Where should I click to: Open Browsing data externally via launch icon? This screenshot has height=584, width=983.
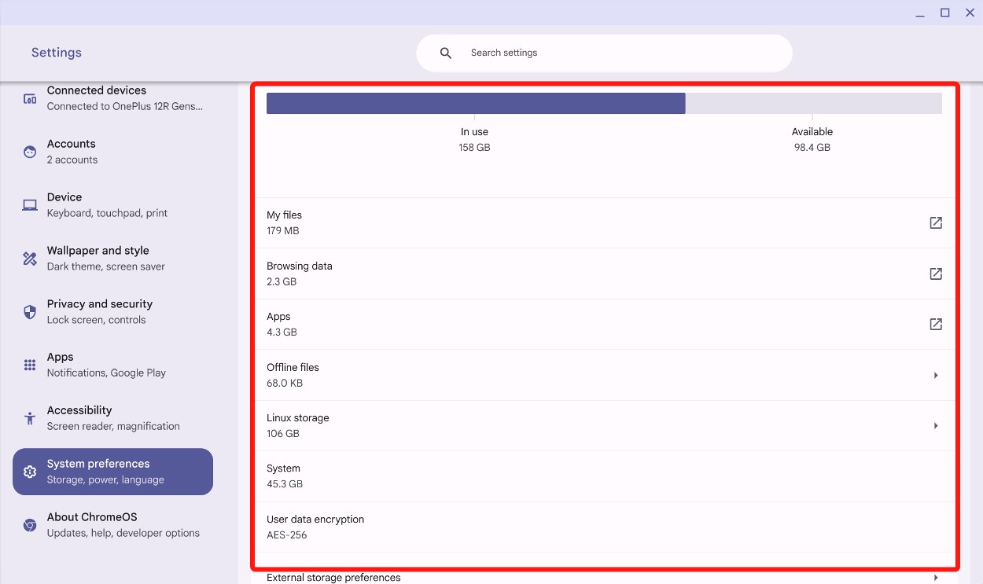pos(935,274)
